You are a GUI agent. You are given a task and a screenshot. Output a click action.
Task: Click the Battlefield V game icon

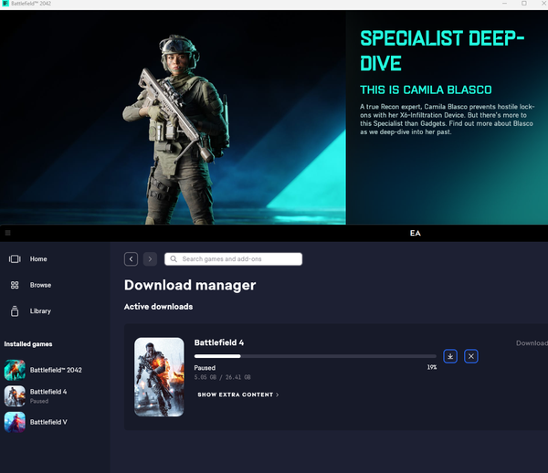point(15,422)
